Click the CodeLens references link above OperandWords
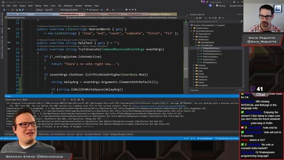The width and height of the screenshot is (284, 160). tap(42, 26)
